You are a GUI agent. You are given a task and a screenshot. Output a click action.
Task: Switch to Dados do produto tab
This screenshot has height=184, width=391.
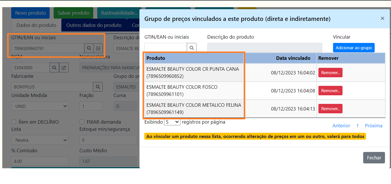point(36,25)
